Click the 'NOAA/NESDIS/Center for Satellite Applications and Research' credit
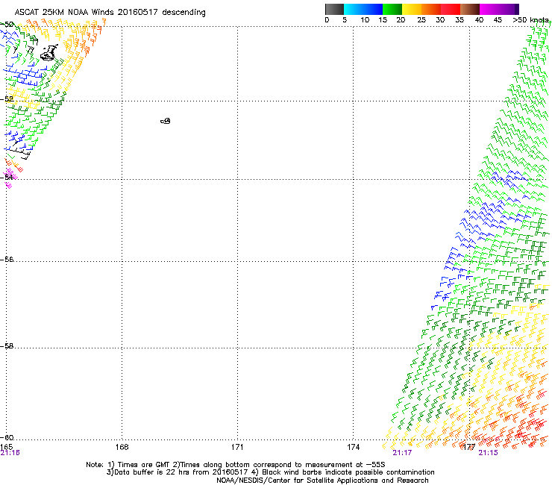 coord(322,481)
